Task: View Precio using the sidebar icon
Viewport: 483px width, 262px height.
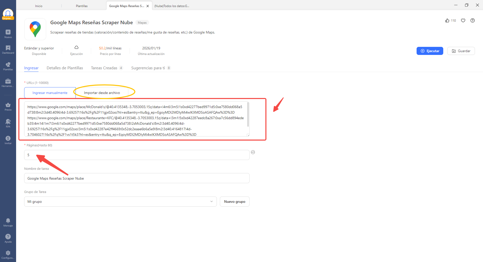Action: tap(8, 106)
